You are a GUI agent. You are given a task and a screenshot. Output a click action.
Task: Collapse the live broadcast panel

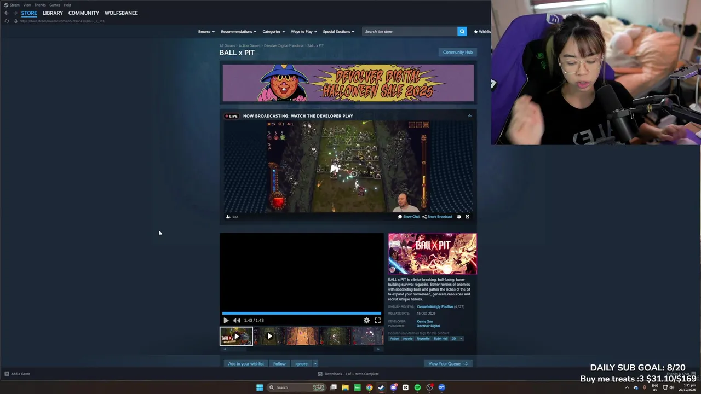pyautogui.click(x=469, y=116)
